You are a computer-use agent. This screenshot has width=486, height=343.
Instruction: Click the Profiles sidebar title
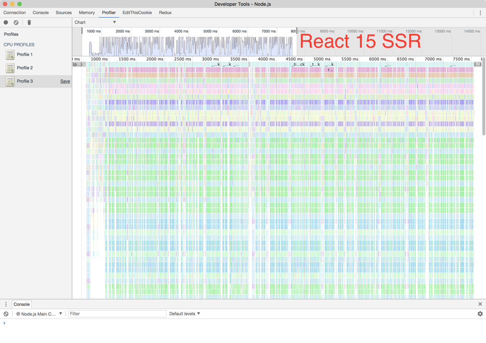11,34
